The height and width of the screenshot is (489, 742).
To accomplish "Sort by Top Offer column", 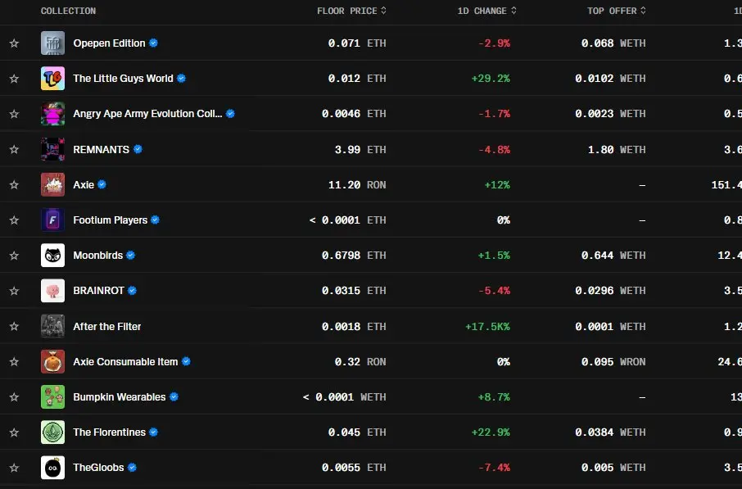I will 616,11.
